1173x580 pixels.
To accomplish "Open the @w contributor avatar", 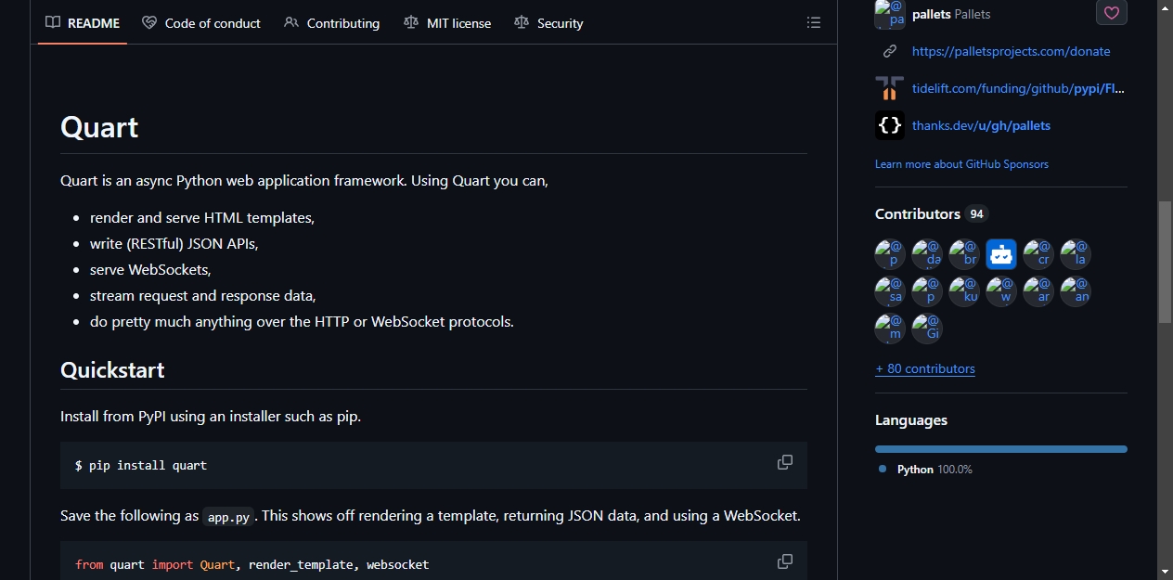I will pyautogui.click(x=1001, y=291).
